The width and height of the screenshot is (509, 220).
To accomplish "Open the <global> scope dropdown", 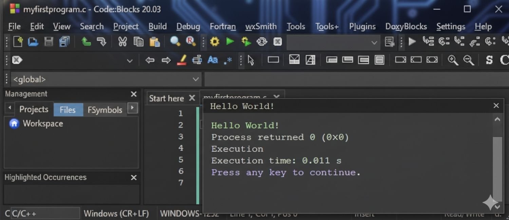I will (196, 80).
